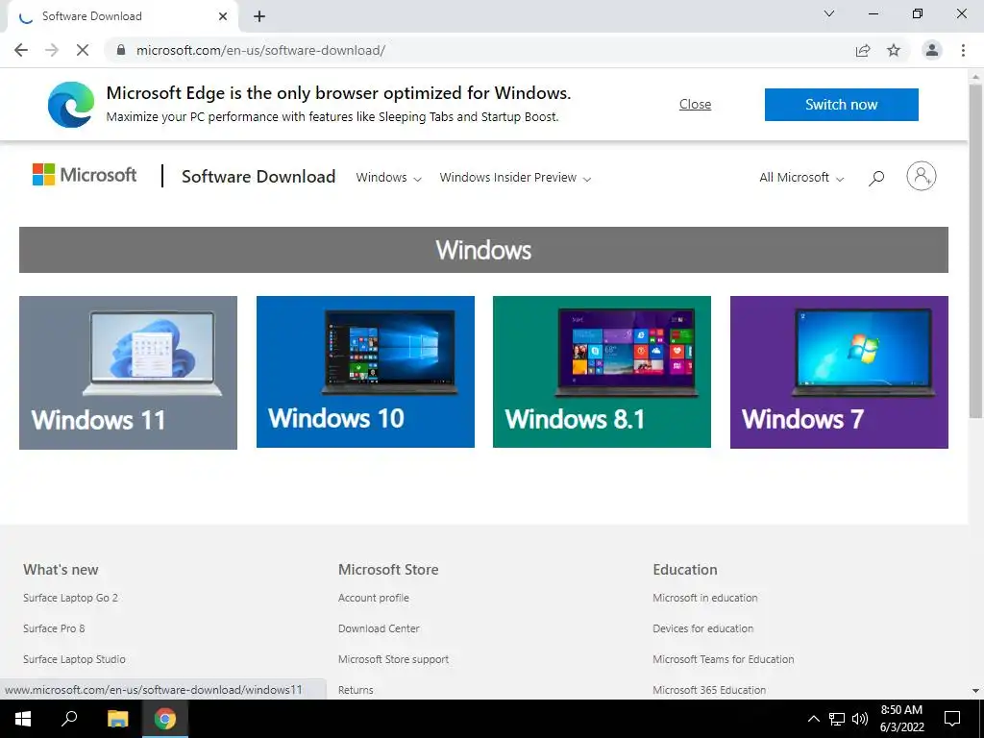Select the Windows 10 tile
The height and width of the screenshot is (738, 984).
pyautogui.click(x=365, y=372)
